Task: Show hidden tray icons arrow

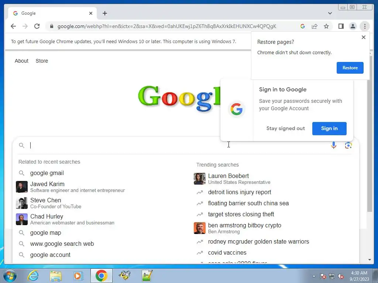Action: pyautogui.click(x=314, y=276)
